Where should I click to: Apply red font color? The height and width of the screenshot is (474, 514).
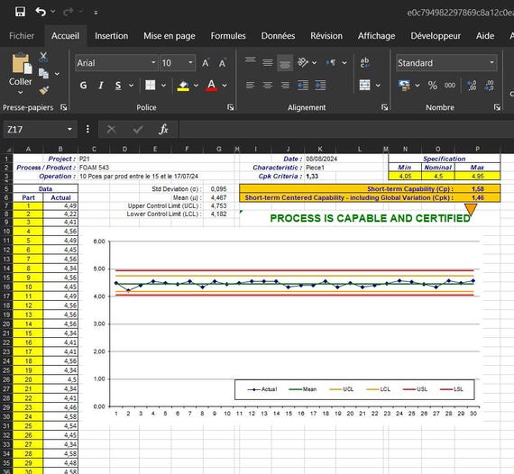[211, 86]
